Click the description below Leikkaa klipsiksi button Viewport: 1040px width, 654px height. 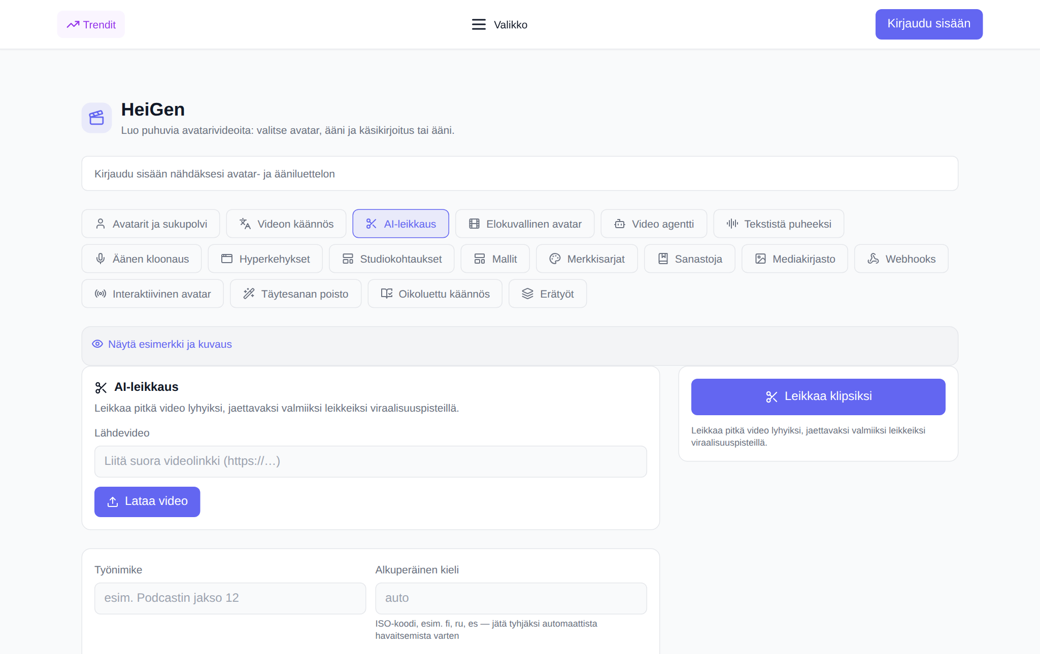[808, 437]
